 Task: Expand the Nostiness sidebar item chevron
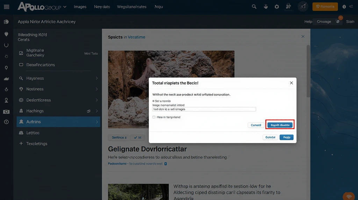97,89
